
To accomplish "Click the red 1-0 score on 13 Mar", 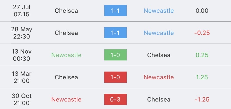I will tap(115, 77).
